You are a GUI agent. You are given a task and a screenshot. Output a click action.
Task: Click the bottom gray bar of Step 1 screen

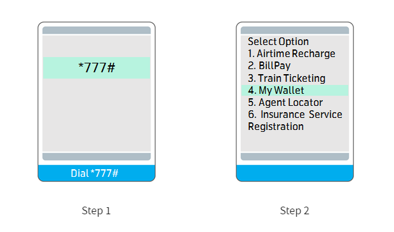97,157
